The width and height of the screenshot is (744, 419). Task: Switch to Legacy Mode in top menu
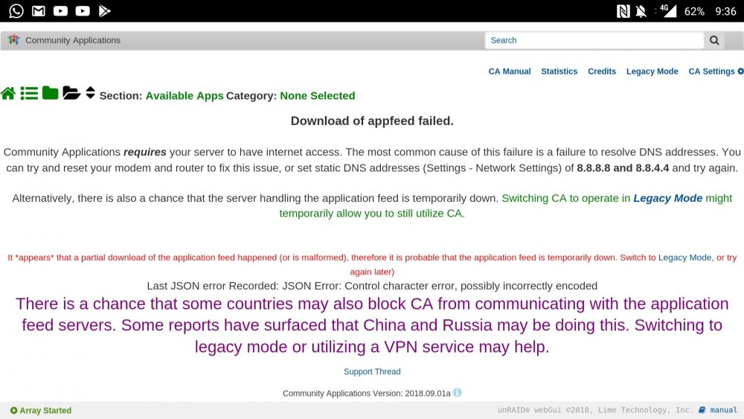tap(652, 71)
